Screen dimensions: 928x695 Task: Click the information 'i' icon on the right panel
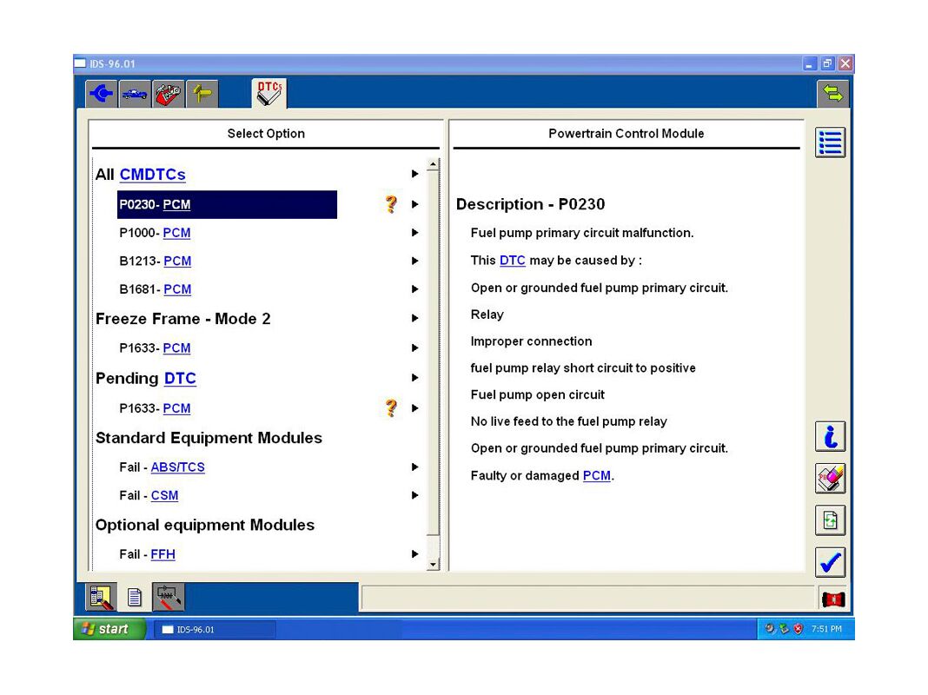(830, 436)
